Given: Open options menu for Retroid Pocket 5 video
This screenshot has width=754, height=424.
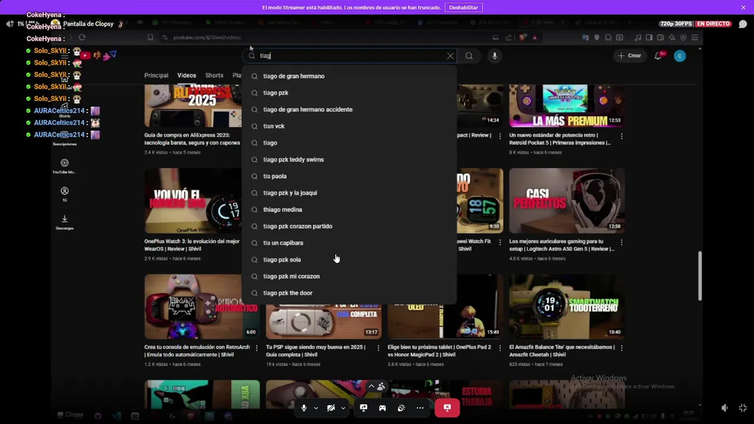Looking at the screenshot, I should tap(621, 136).
